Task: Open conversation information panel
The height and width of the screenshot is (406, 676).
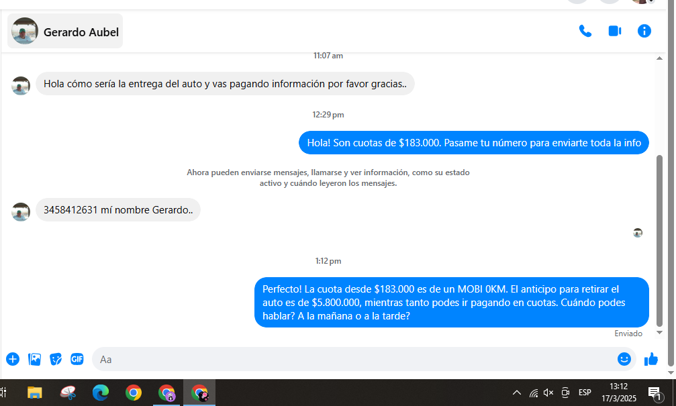Action: coord(644,31)
